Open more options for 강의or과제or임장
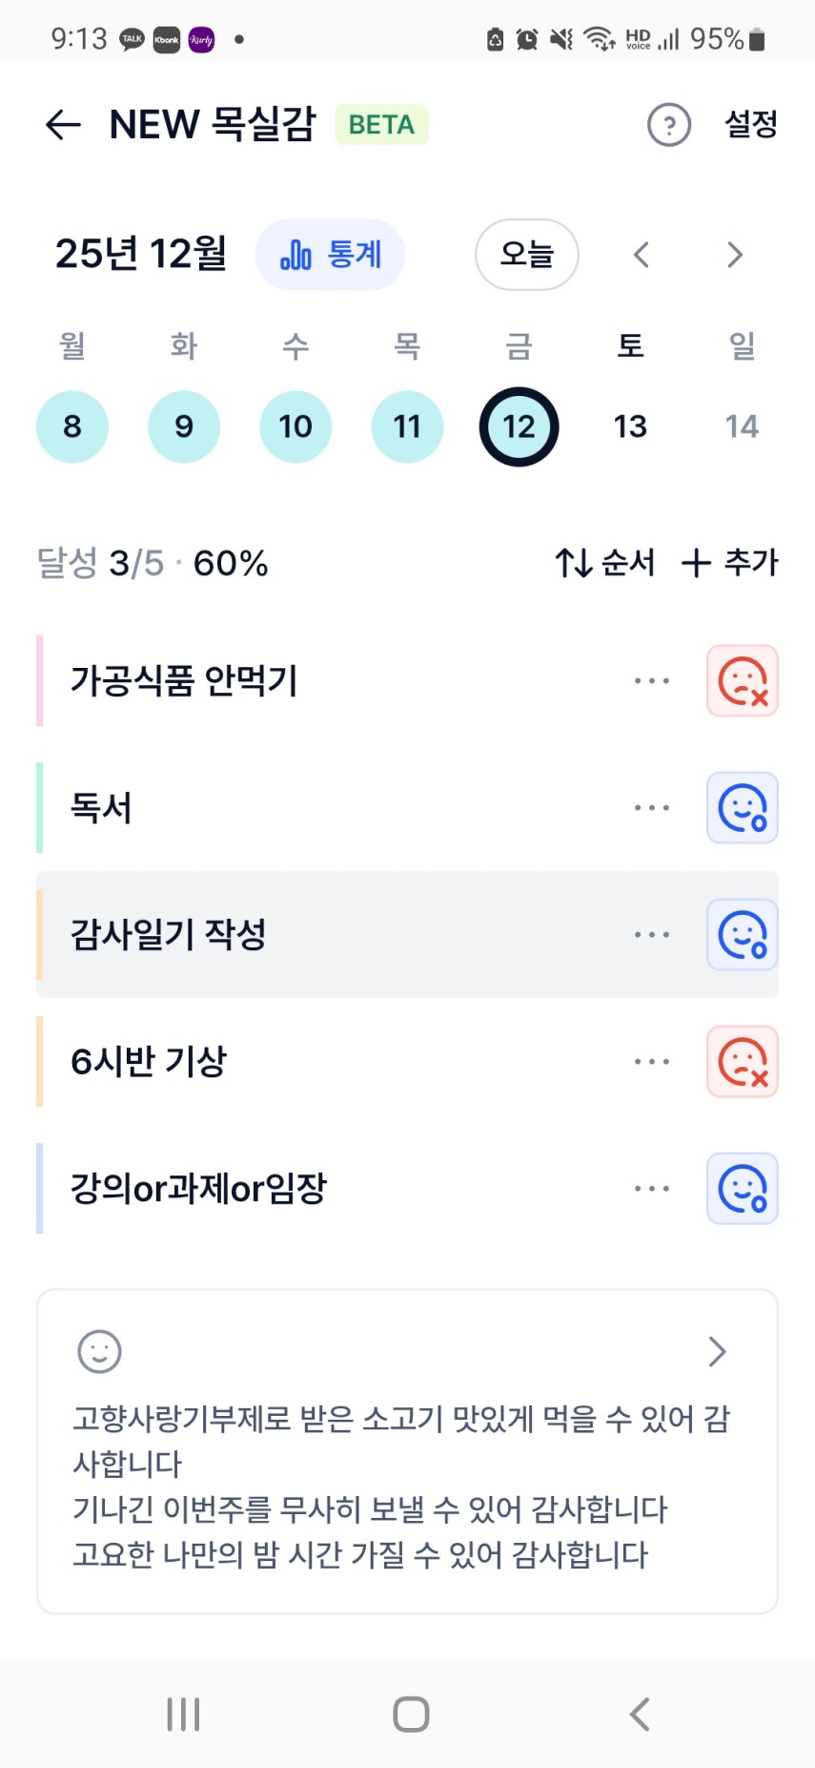815x1768 pixels. [652, 1189]
